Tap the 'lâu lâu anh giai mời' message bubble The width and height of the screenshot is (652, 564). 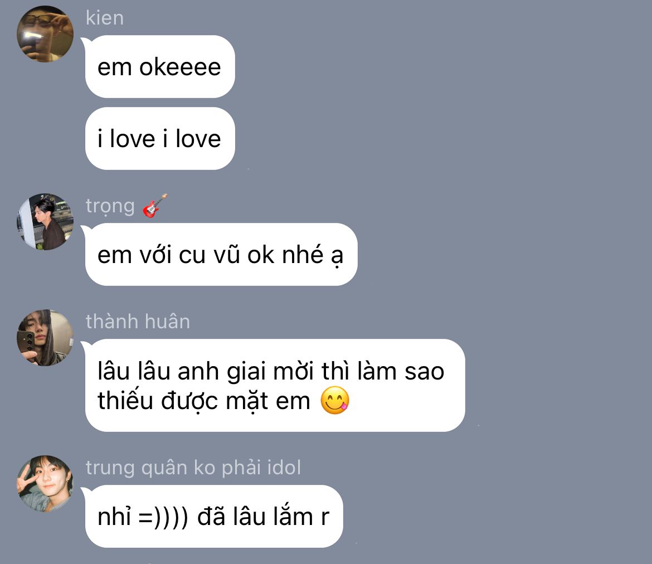coord(275,386)
